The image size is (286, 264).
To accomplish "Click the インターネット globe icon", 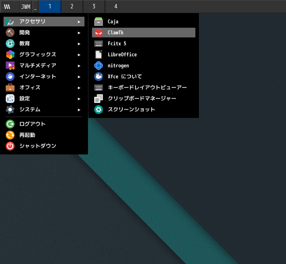I will point(10,77).
